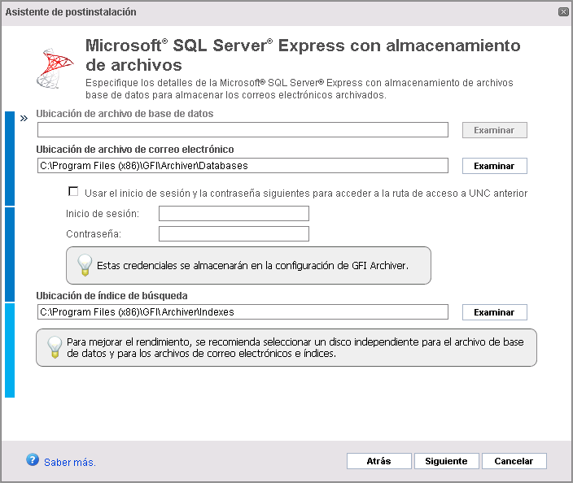This screenshot has height=483, width=573.
Task: Cancel the wizard with Cancelar
Action: point(514,461)
